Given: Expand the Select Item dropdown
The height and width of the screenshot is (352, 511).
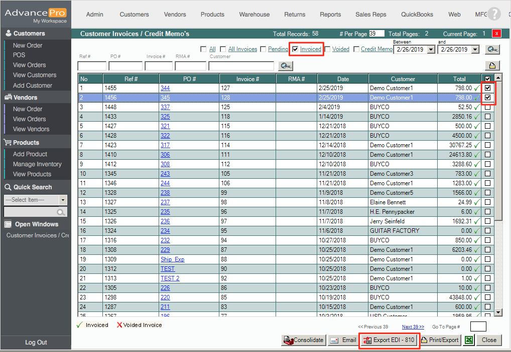Looking at the screenshot, I should 63,200.
